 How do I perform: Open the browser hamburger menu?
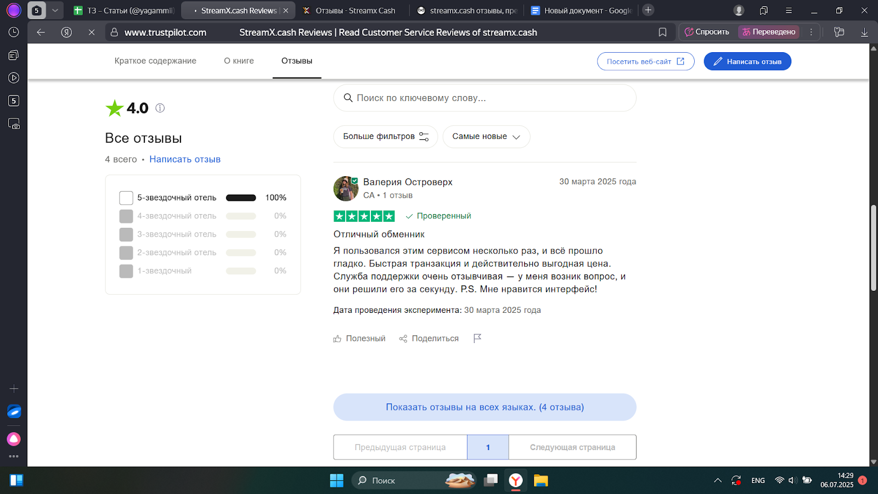click(789, 10)
